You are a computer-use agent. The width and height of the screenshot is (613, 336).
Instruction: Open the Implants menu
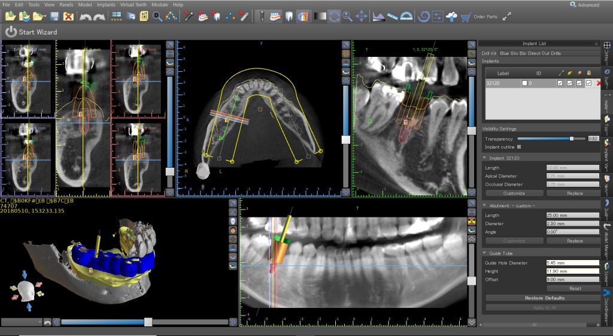pyautogui.click(x=106, y=5)
